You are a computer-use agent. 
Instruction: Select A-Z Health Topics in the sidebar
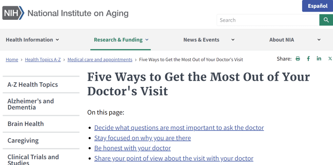(x=33, y=85)
